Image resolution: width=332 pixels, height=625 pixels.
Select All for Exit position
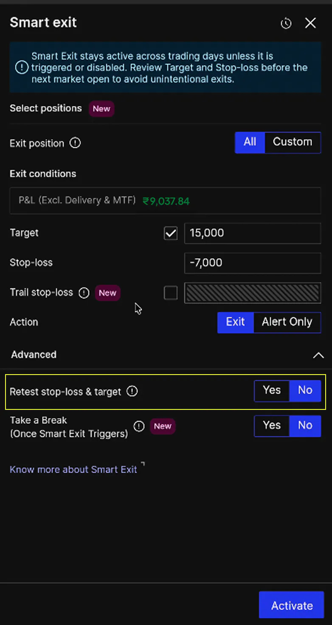250,142
